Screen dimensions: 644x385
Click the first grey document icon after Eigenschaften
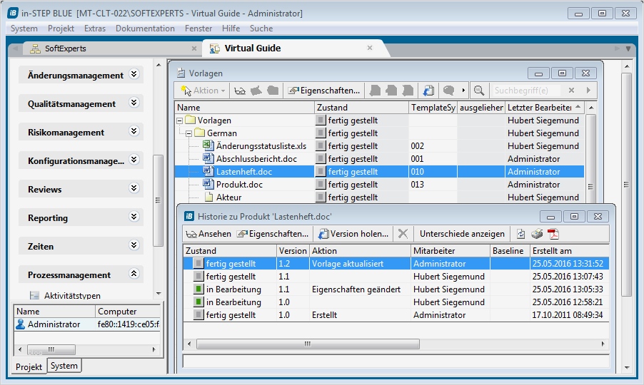pyautogui.click(x=375, y=91)
